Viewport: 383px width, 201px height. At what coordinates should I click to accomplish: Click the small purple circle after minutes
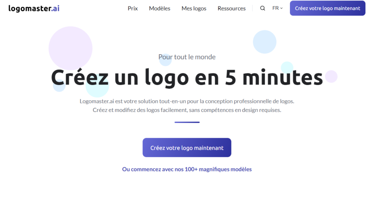point(331,76)
